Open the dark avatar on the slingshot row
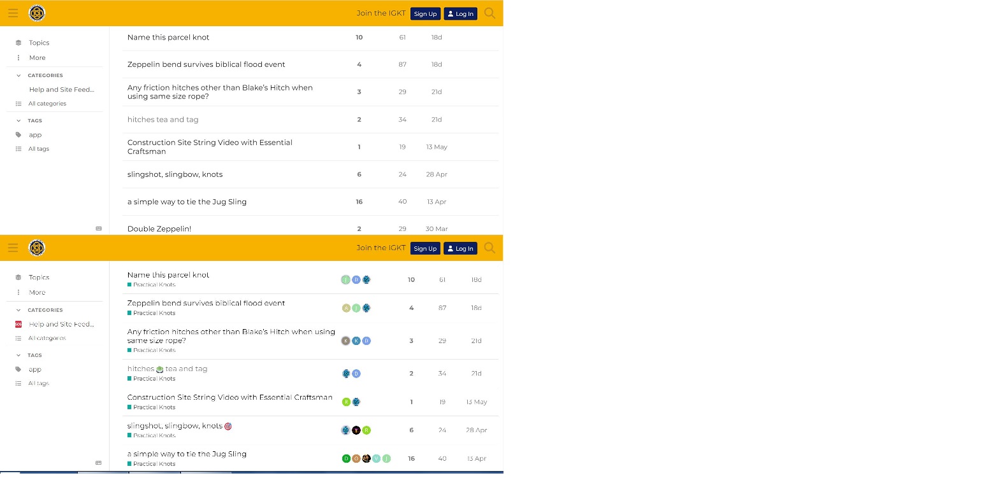Image resolution: width=1007 pixels, height=478 pixels. (356, 430)
